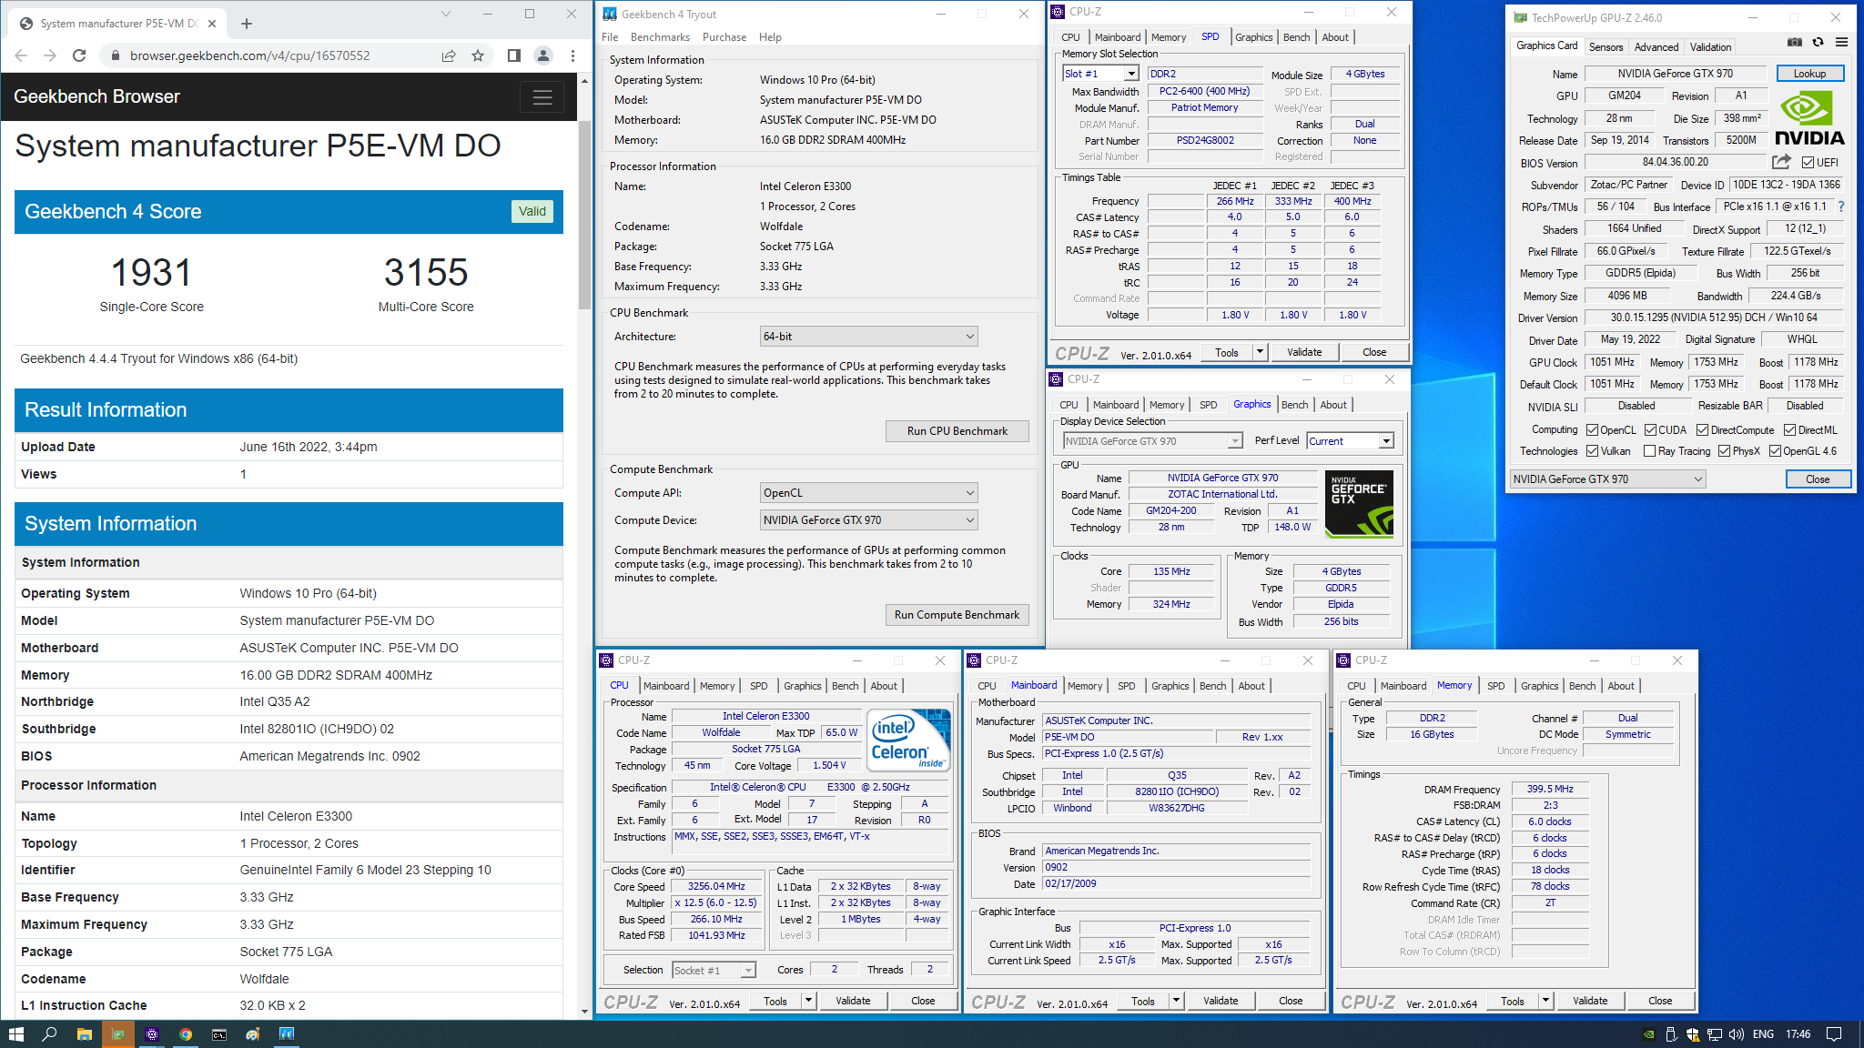Open the Socket #1 selection dropdown
Screen dimensions: 1864x1048
coord(714,971)
